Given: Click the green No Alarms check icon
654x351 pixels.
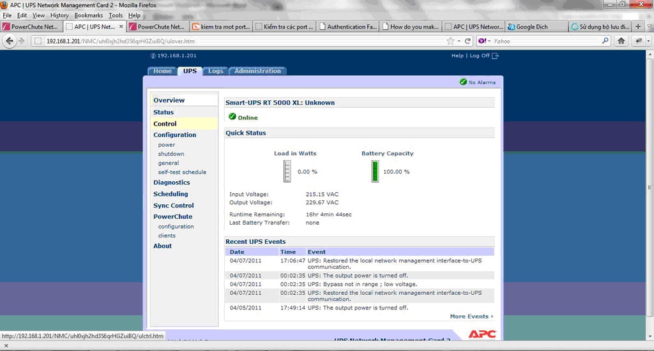Looking at the screenshot, I should click(463, 82).
